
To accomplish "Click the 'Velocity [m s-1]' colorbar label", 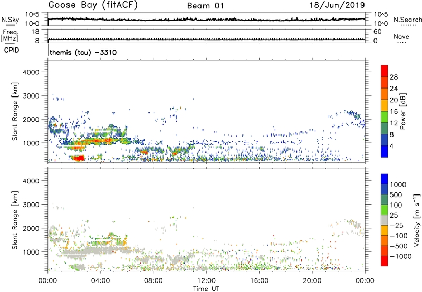I will pos(417,220).
